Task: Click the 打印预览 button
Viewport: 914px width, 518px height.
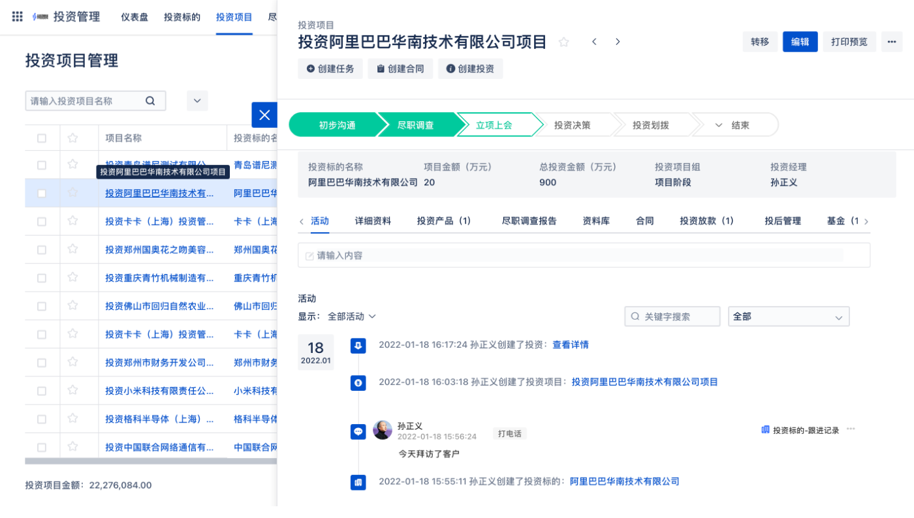Action: click(x=849, y=42)
